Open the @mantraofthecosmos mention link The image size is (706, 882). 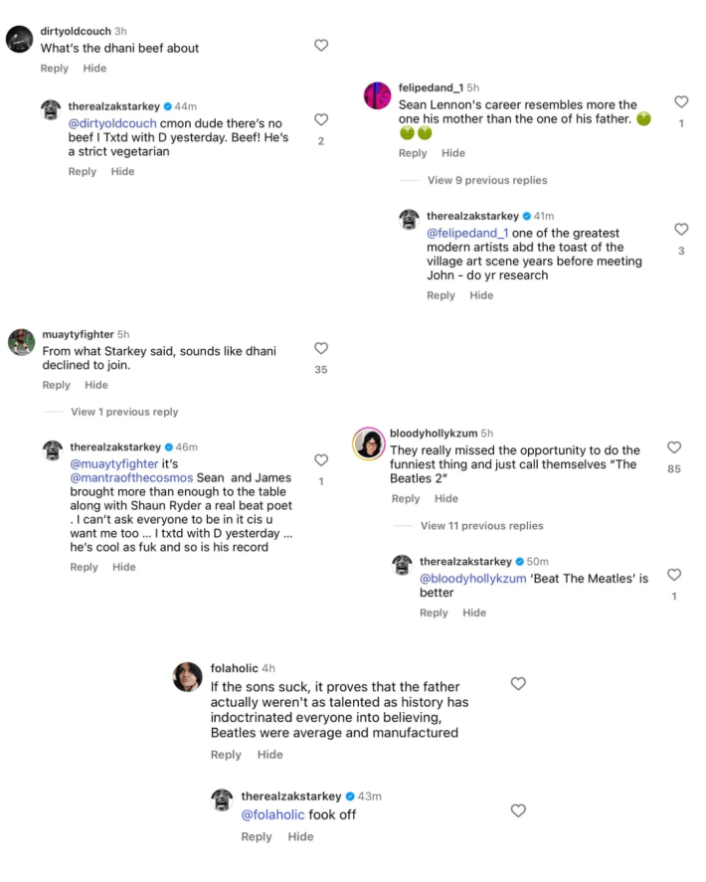pyautogui.click(x=124, y=477)
